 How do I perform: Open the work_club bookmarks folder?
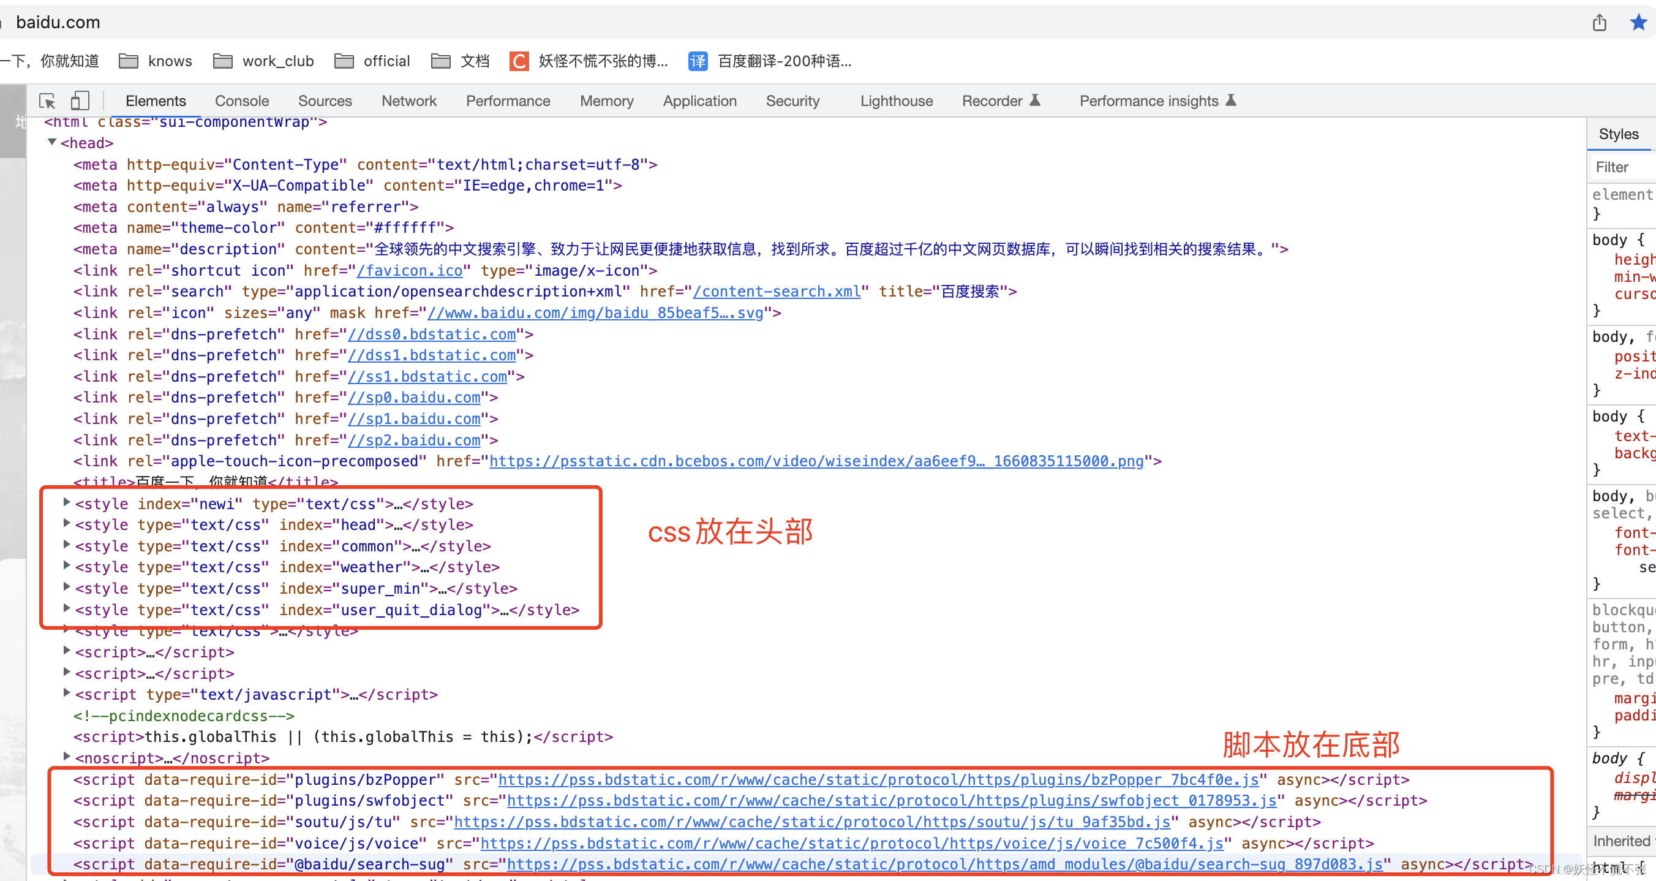click(263, 61)
